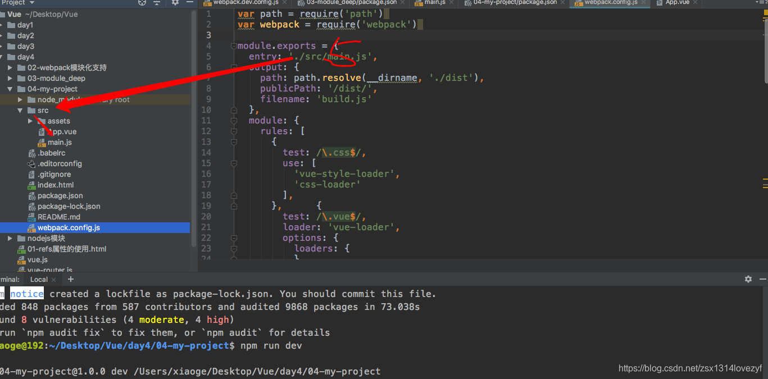Screen dimensions: 768x379
Task: Expand the node_modules folder
Action: tap(20, 100)
